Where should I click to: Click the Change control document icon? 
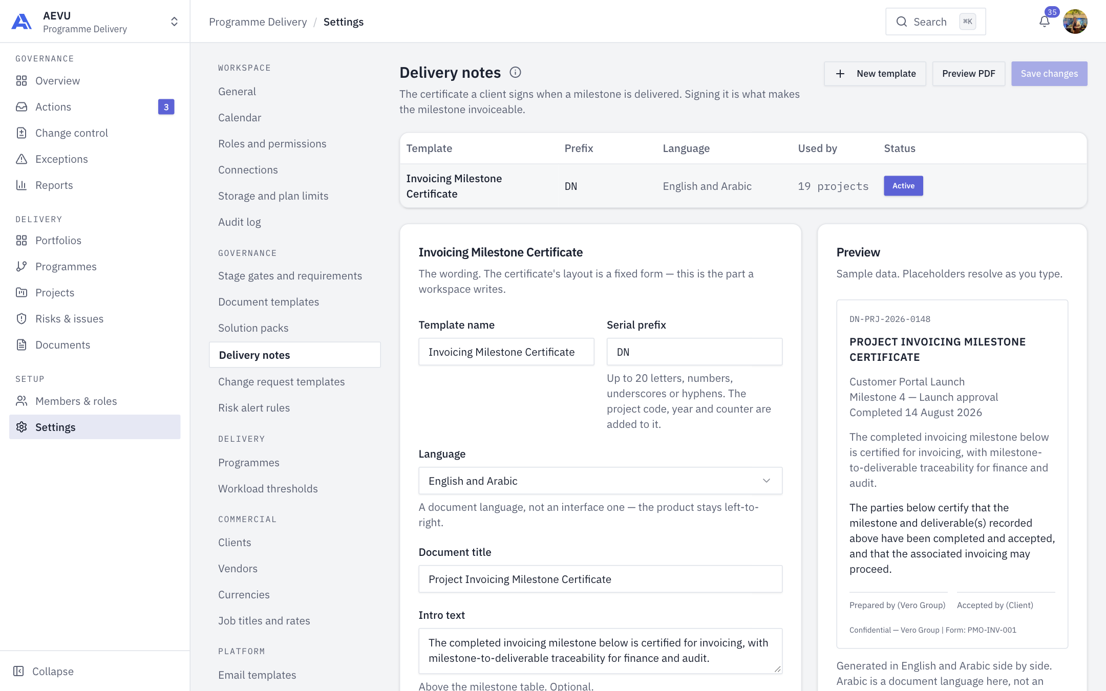click(x=22, y=133)
